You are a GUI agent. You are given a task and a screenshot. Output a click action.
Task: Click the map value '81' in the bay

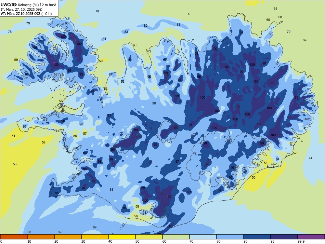pyautogui.click(x=104, y=39)
